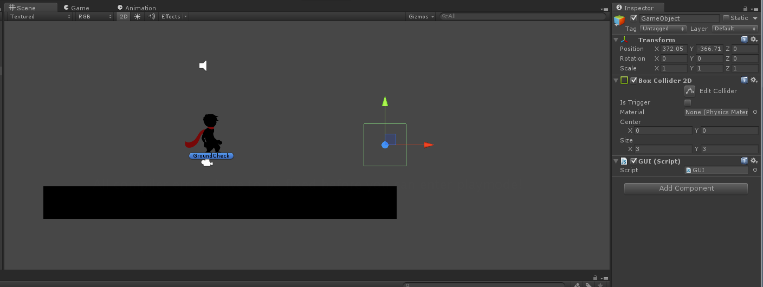Select the audio source speaker gizmo in scene
Screen dimensions: 763x287
tap(203, 66)
